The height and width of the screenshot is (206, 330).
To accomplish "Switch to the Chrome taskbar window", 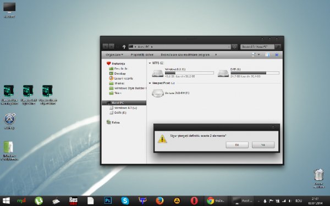I will pyautogui.click(x=216, y=201).
